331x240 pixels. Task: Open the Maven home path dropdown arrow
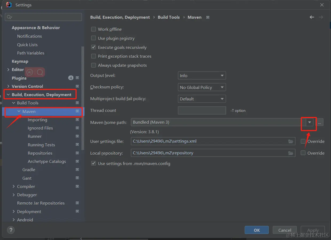pos(309,122)
